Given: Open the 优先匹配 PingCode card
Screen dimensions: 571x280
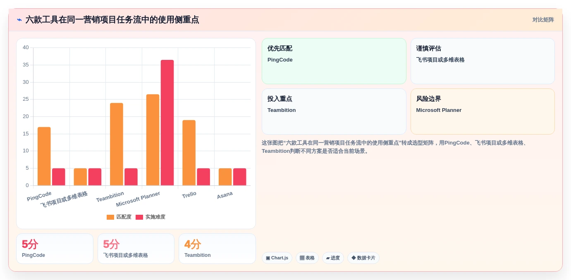Looking at the screenshot, I should [334, 61].
